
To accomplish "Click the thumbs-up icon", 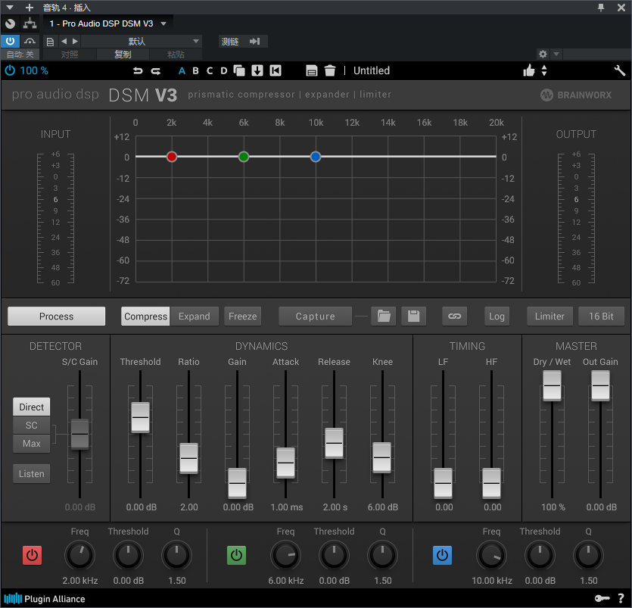I will click(x=529, y=70).
